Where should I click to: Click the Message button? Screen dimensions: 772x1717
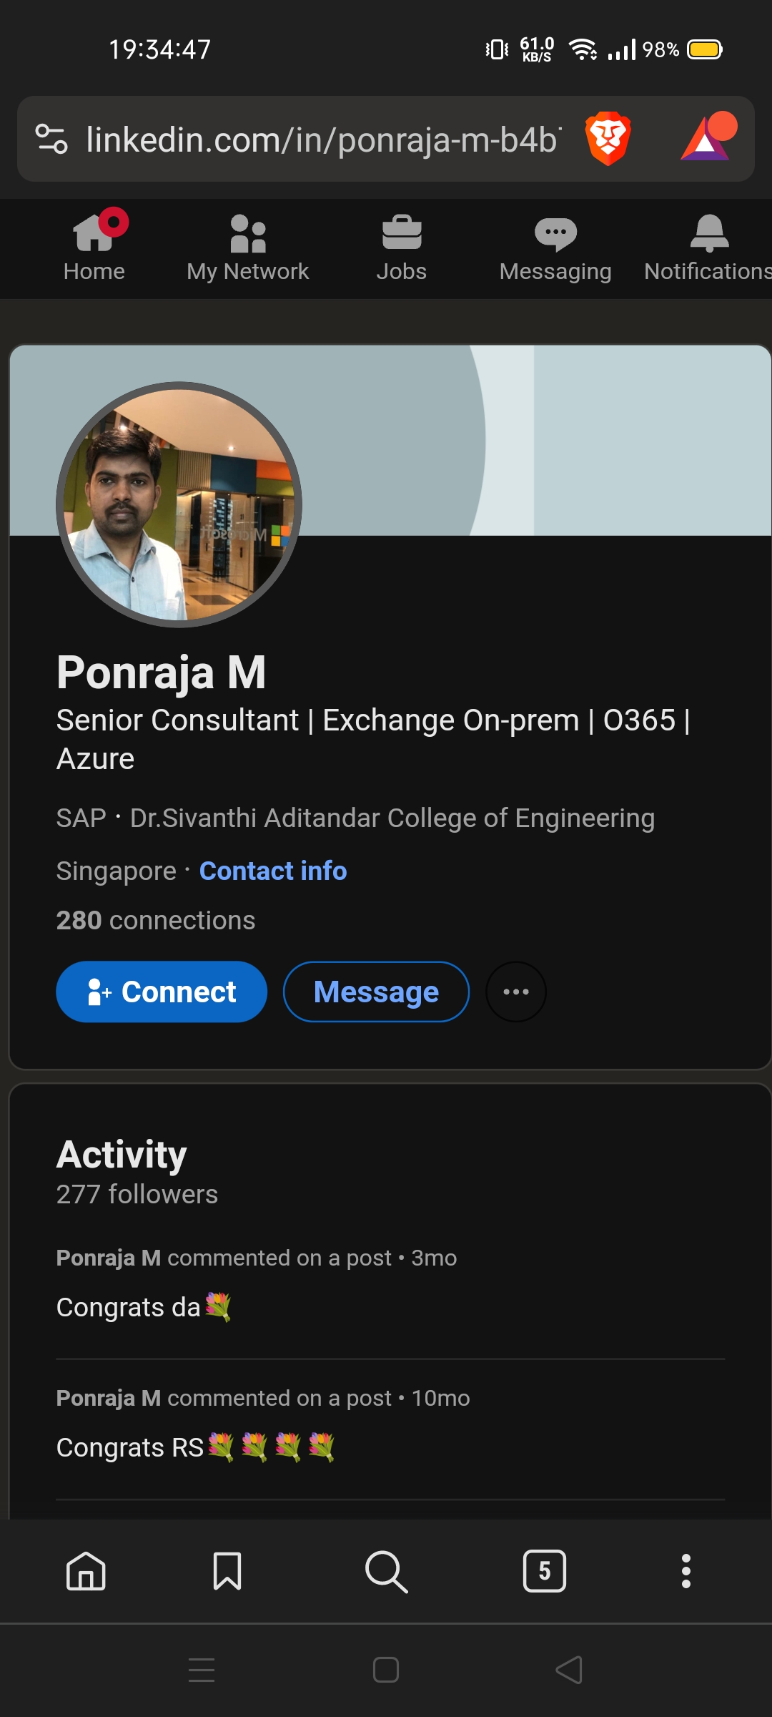point(376,992)
